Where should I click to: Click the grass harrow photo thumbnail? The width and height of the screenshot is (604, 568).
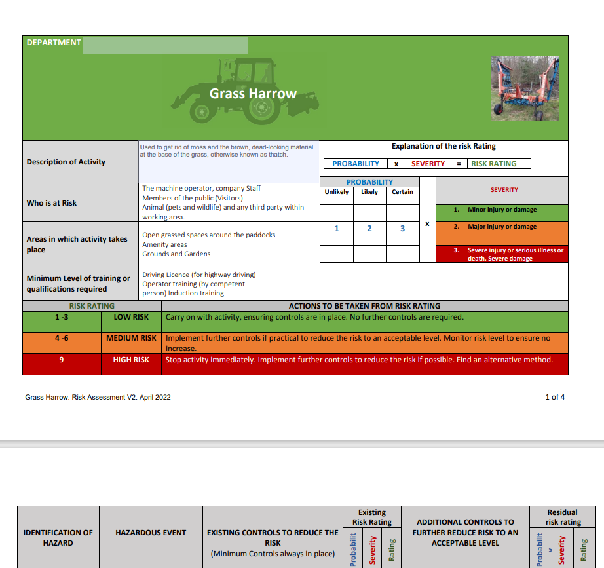[x=525, y=88]
